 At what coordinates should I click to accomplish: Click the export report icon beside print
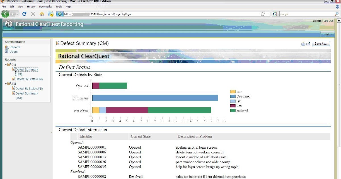pyautogui.click(x=309, y=43)
